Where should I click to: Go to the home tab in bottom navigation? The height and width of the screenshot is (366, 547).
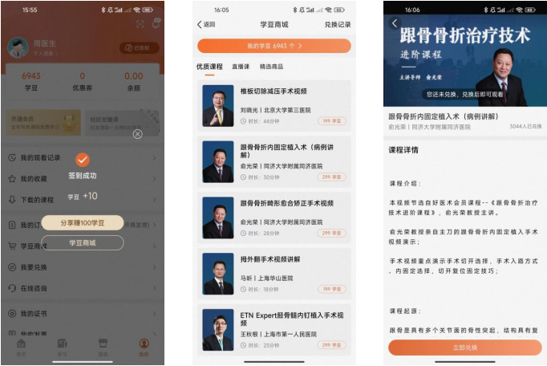pos(22,348)
